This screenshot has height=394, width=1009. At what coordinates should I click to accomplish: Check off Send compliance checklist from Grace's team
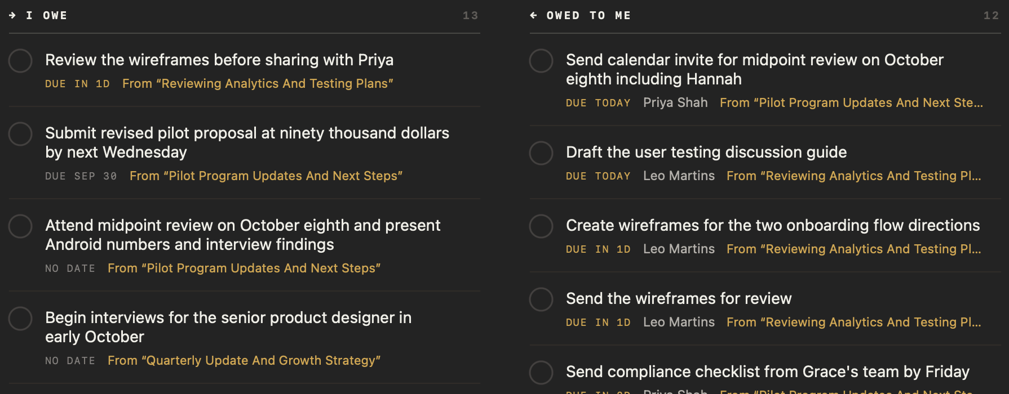(541, 373)
